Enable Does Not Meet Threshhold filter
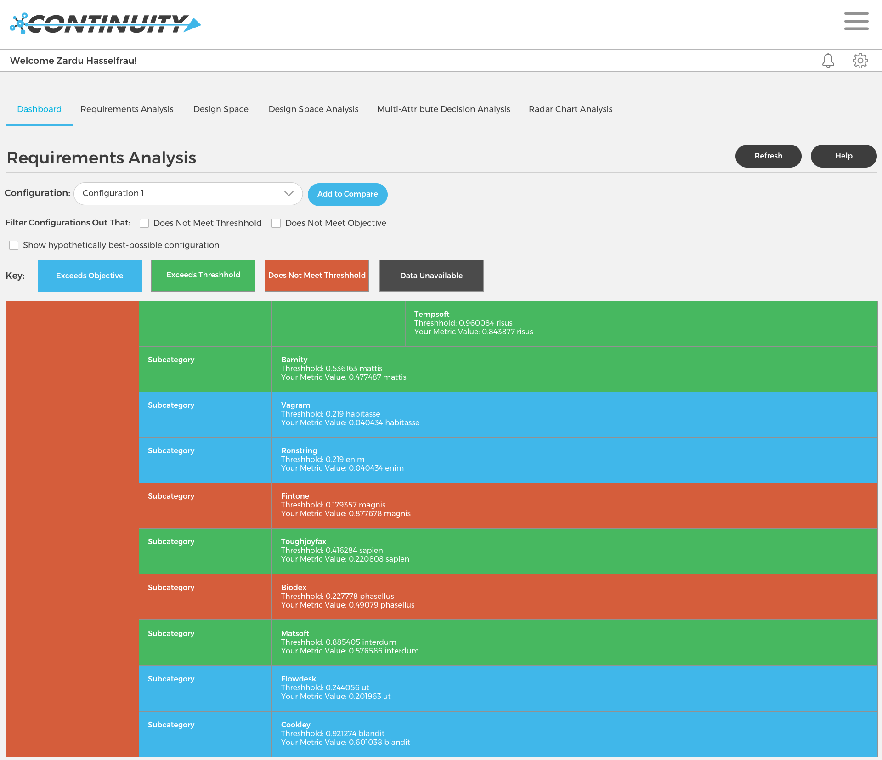882x760 pixels. click(144, 223)
